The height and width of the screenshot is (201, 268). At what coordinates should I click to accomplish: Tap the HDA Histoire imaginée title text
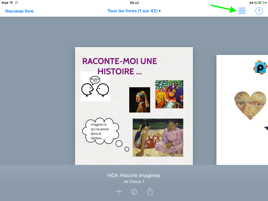point(134,175)
